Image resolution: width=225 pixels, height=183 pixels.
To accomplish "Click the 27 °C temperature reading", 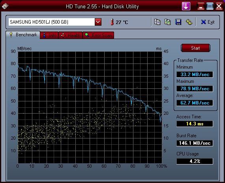I will (122, 22).
